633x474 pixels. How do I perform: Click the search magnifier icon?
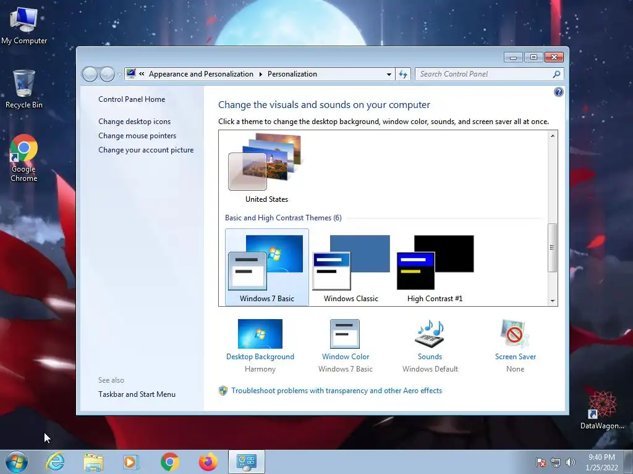click(x=556, y=74)
